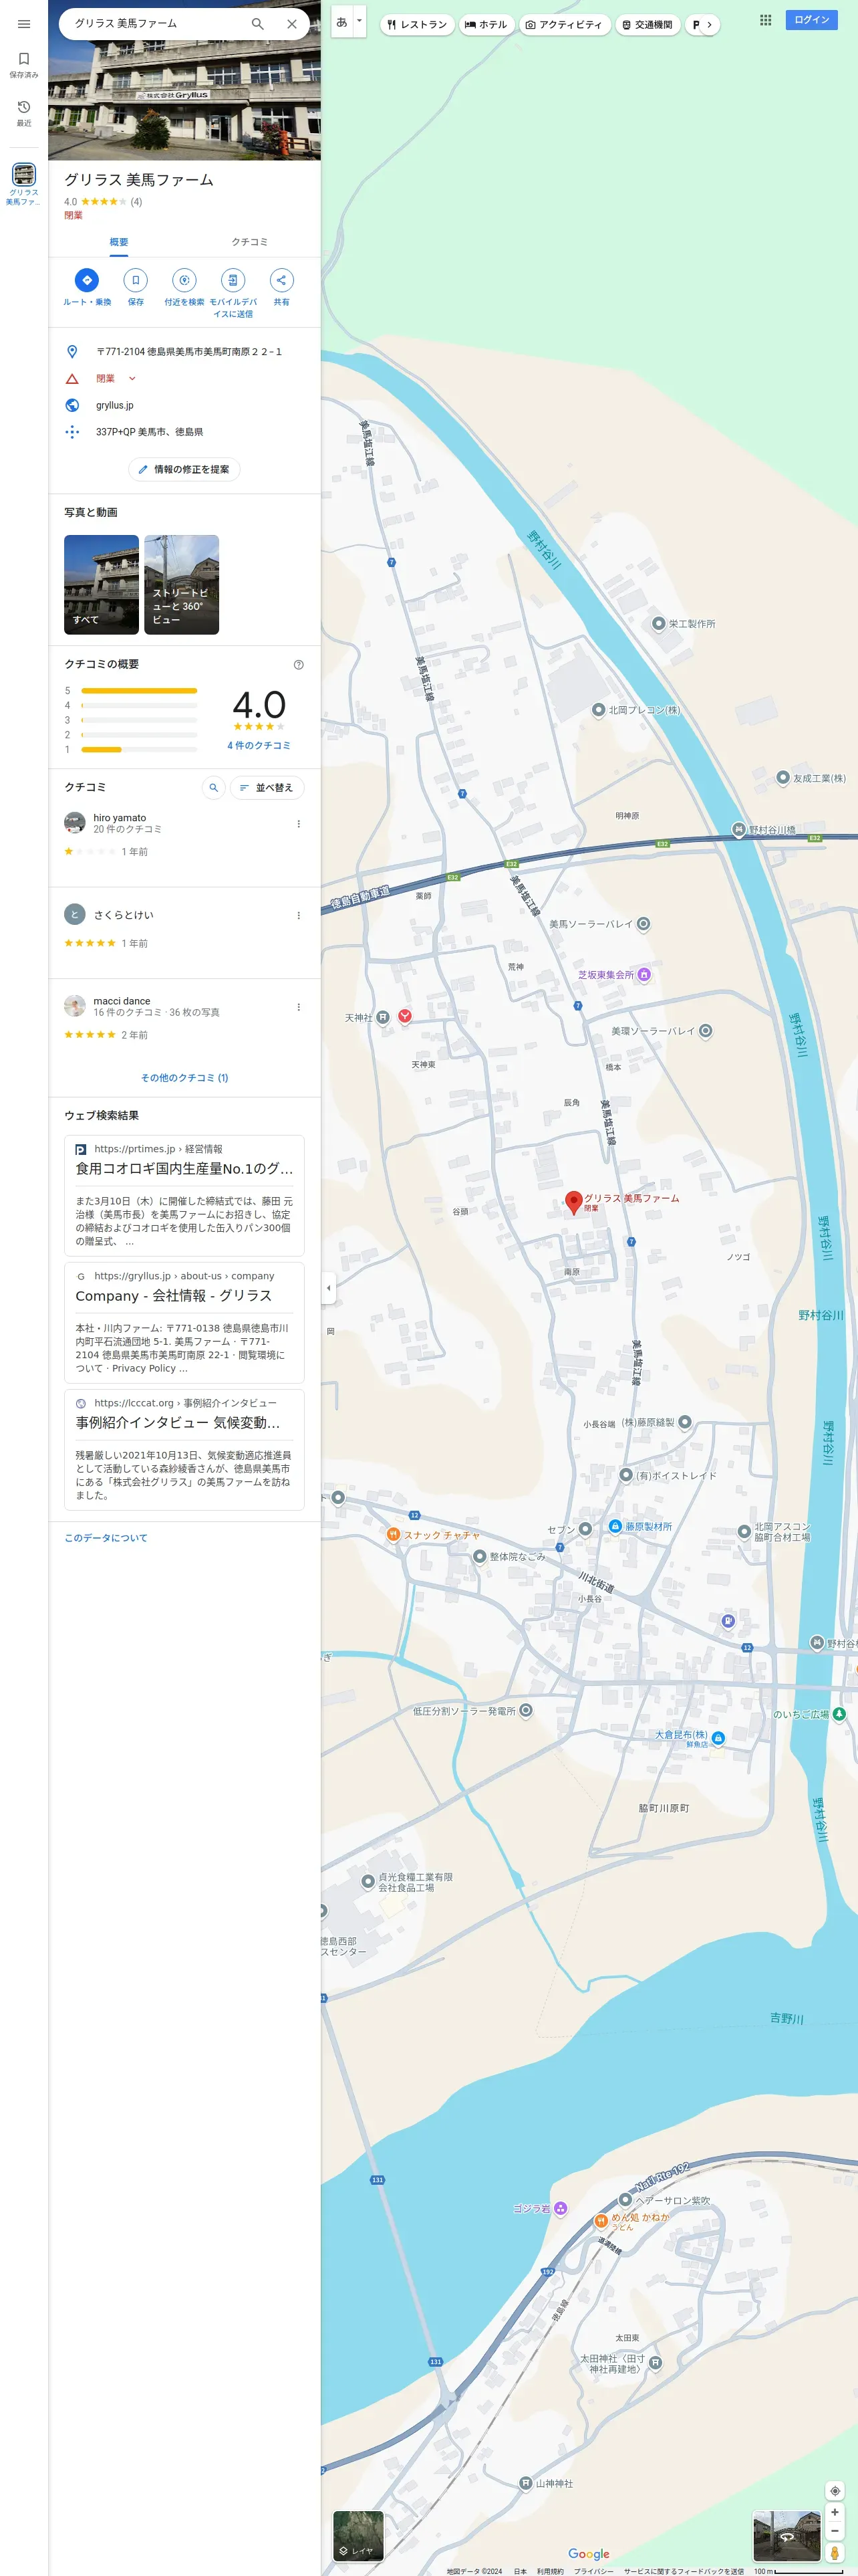
Task: Click the my-location target icon on map
Action: coord(835,2490)
